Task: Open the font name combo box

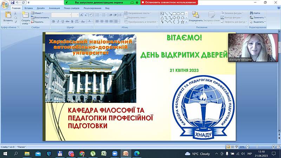Action: pos(61,15)
